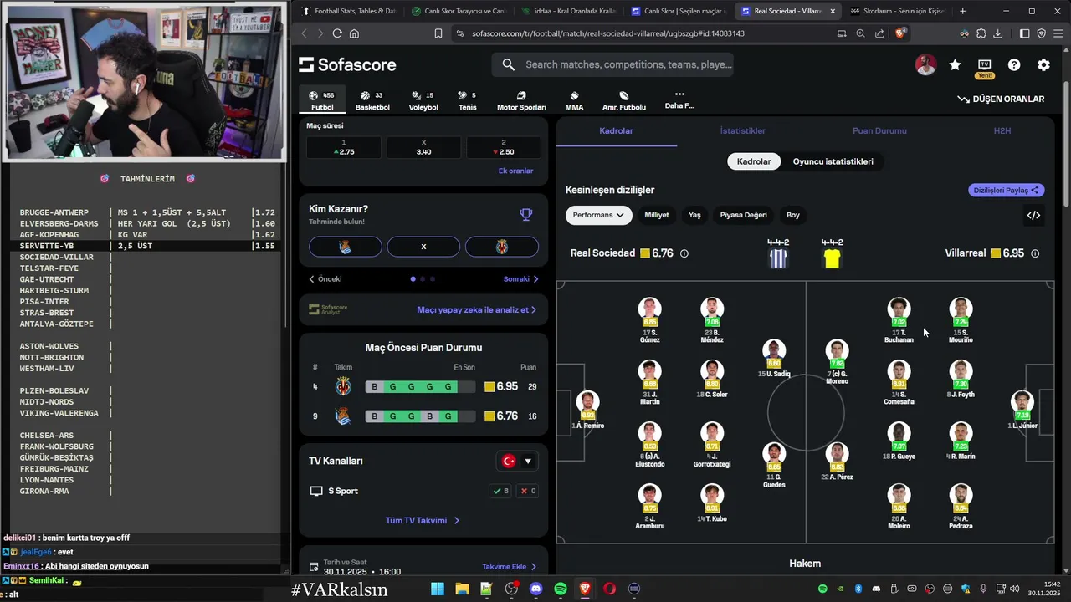The width and height of the screenshot is (1071, 602).
Task: Select odds 2.75 for home win
Action: 344,148
